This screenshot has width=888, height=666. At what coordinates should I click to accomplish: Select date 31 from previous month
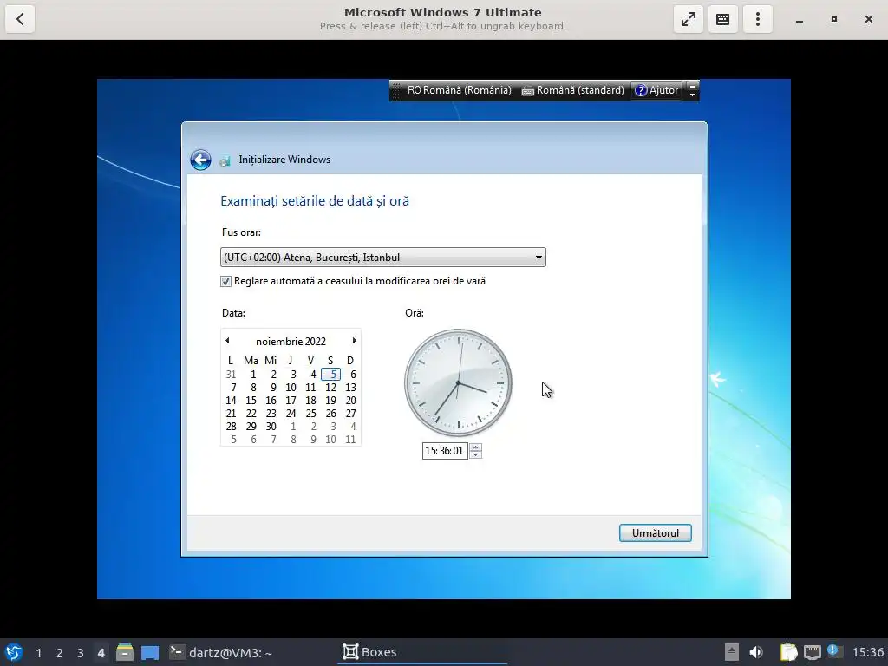point(231,375)
